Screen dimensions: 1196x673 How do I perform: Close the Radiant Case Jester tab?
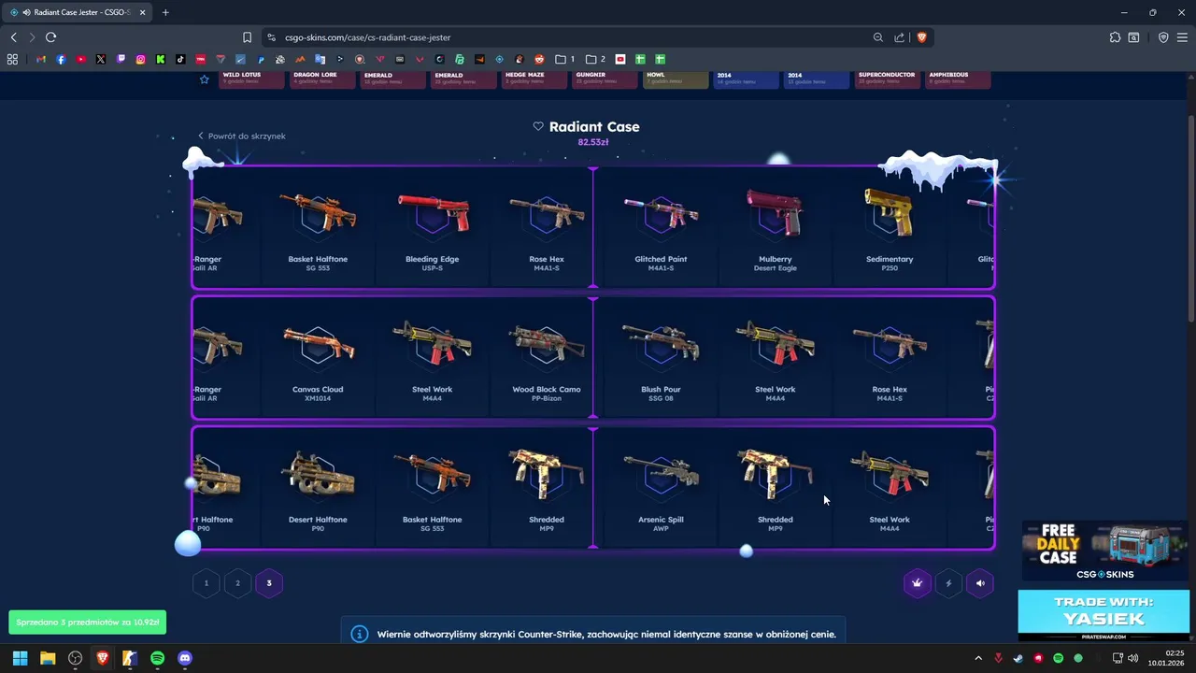[142, 12]
